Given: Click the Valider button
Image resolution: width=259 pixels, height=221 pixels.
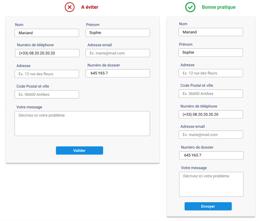Looking at the screenshot, I should [79, 150].
